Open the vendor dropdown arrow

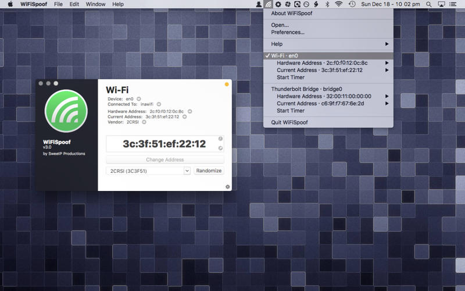click(187, 171)
